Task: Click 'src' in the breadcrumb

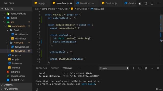Action: tap(37, 9)
